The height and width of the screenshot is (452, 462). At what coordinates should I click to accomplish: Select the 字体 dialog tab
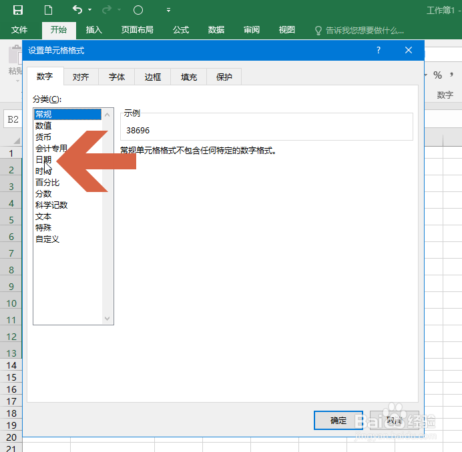pyautogui.click(x=117, y=77)
